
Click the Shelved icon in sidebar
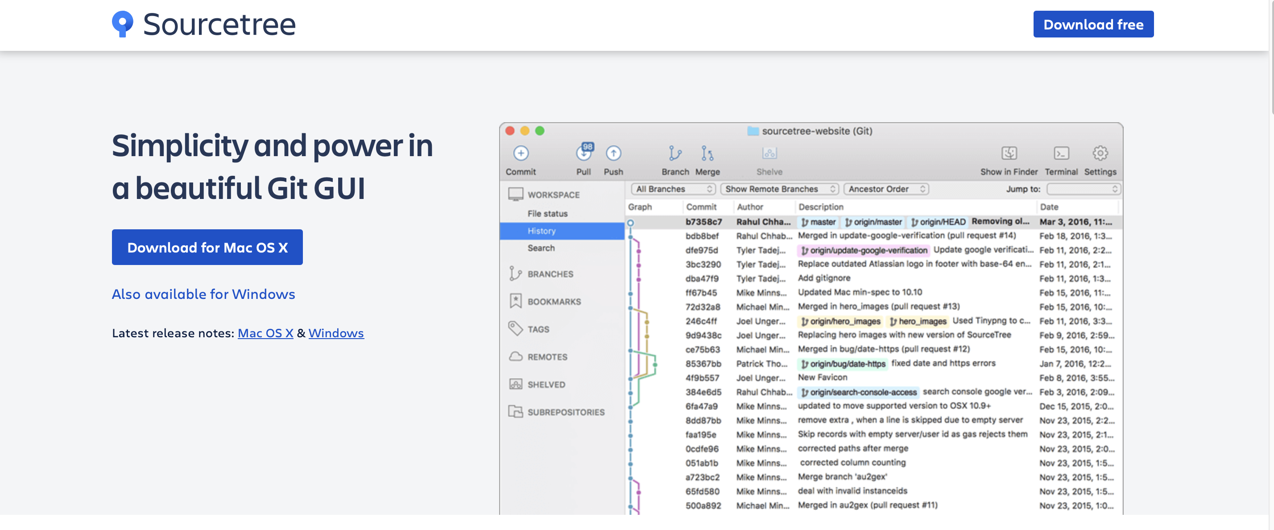[x=516, y=384]
